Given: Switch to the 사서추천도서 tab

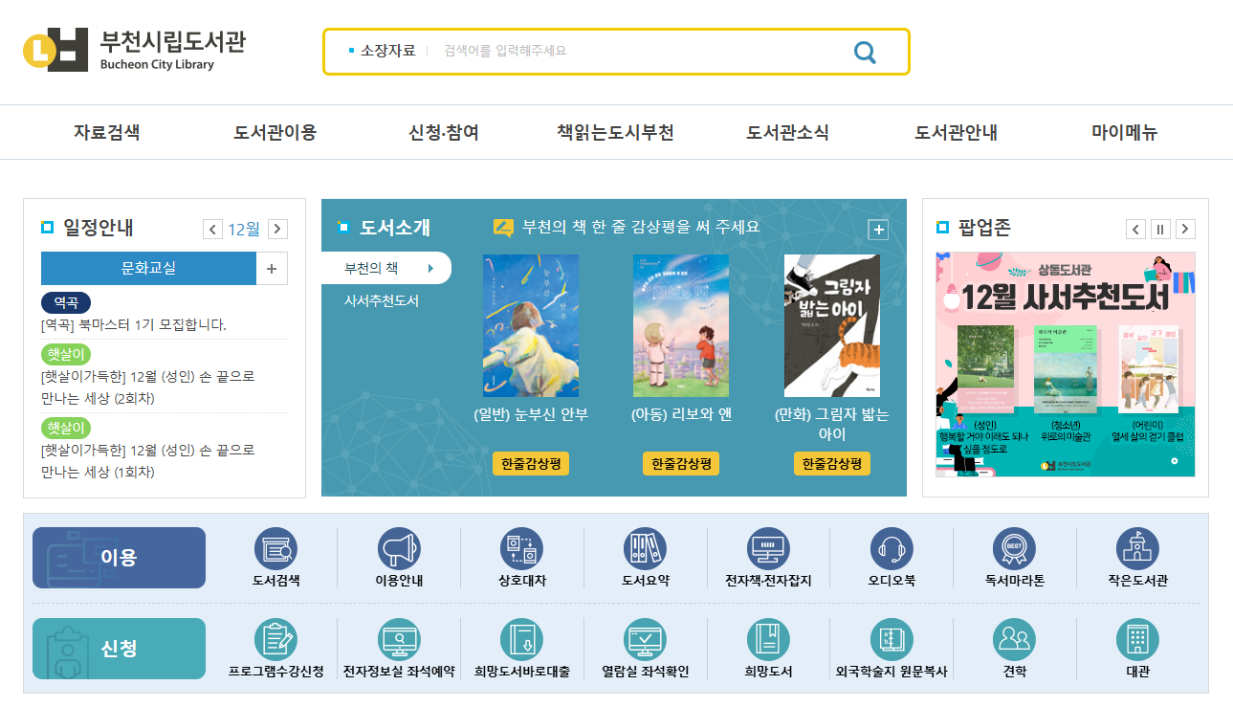Looking at the screenshot, I should (x=382, y=300).
